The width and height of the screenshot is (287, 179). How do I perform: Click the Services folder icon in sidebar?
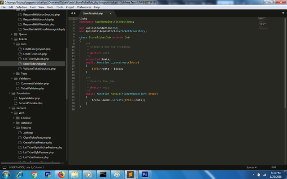13,108
